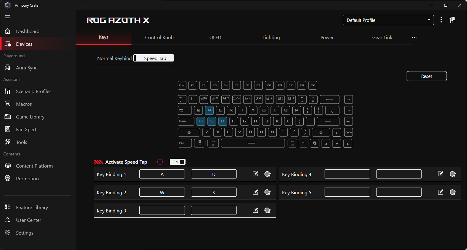The height and width of the screenshot is (250, 467).
Task: Select the Speed Tap mode option
Action: pos(155,58)
